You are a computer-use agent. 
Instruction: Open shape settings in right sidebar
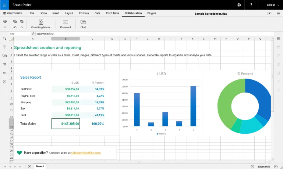coord(278,56)
